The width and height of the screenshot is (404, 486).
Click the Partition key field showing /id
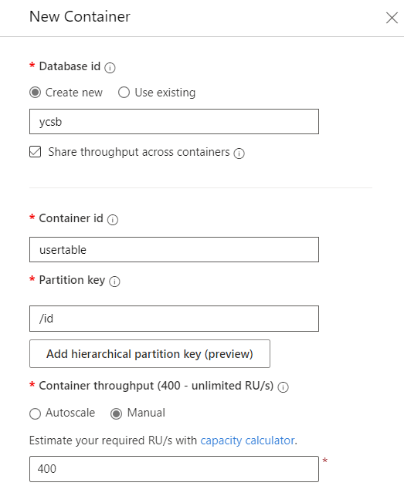174,319
